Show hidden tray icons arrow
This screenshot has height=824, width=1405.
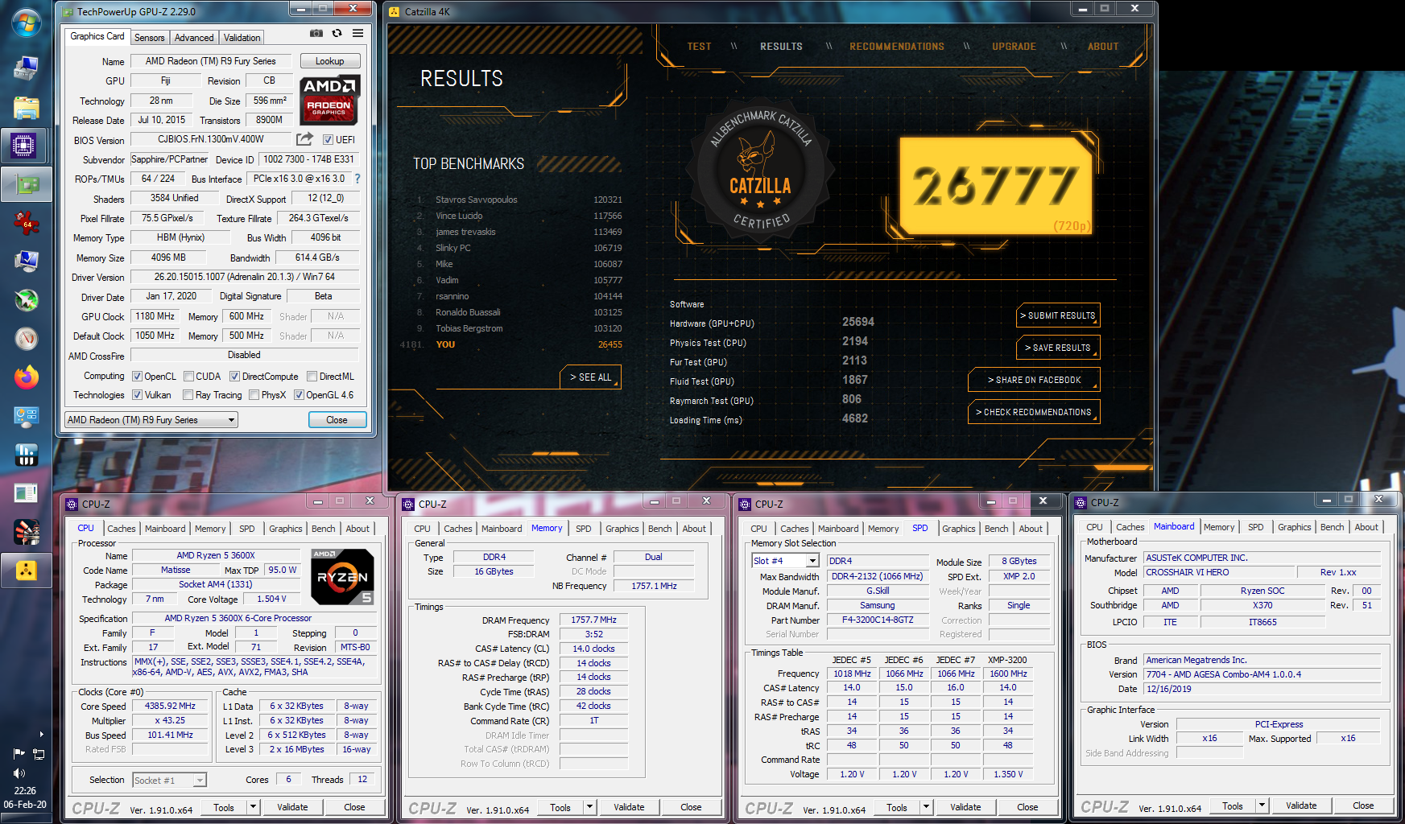(41, 734)
